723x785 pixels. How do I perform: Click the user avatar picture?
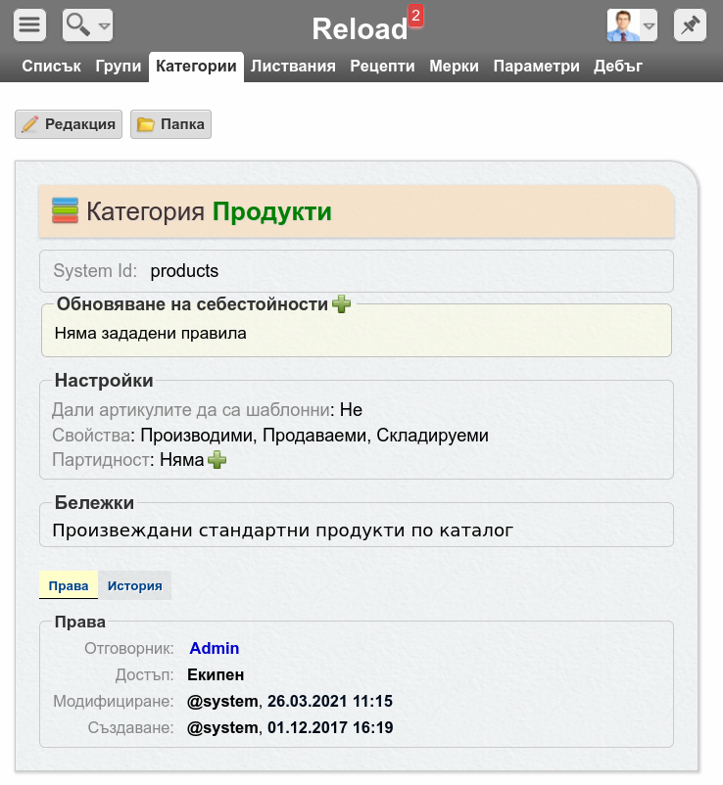[623, 25]
